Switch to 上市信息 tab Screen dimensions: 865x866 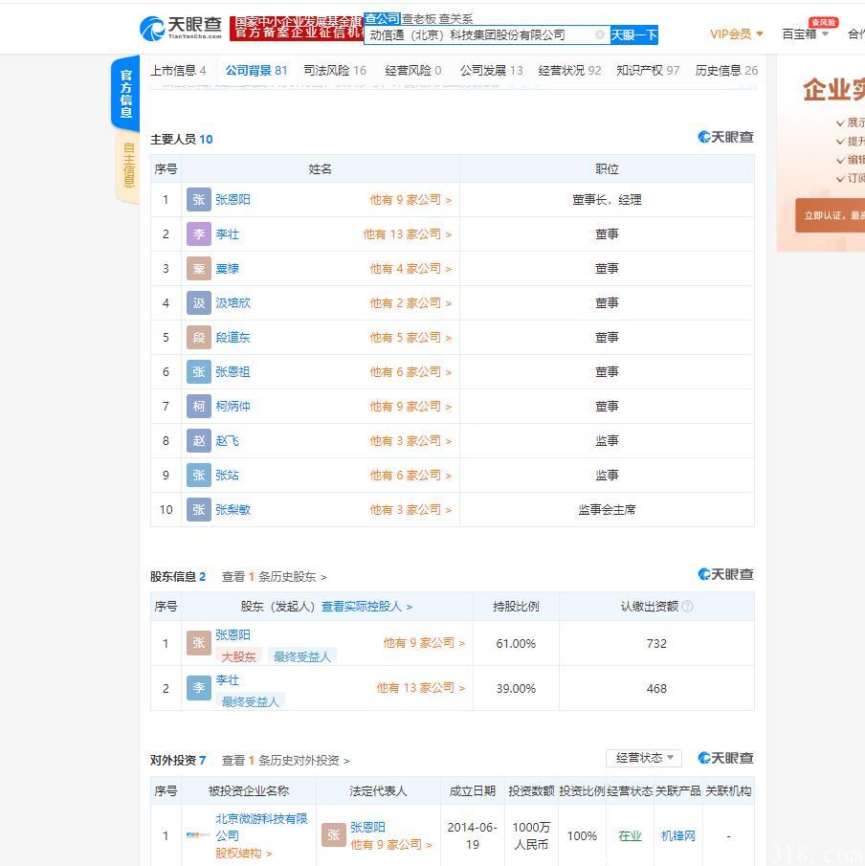(178, 71)
